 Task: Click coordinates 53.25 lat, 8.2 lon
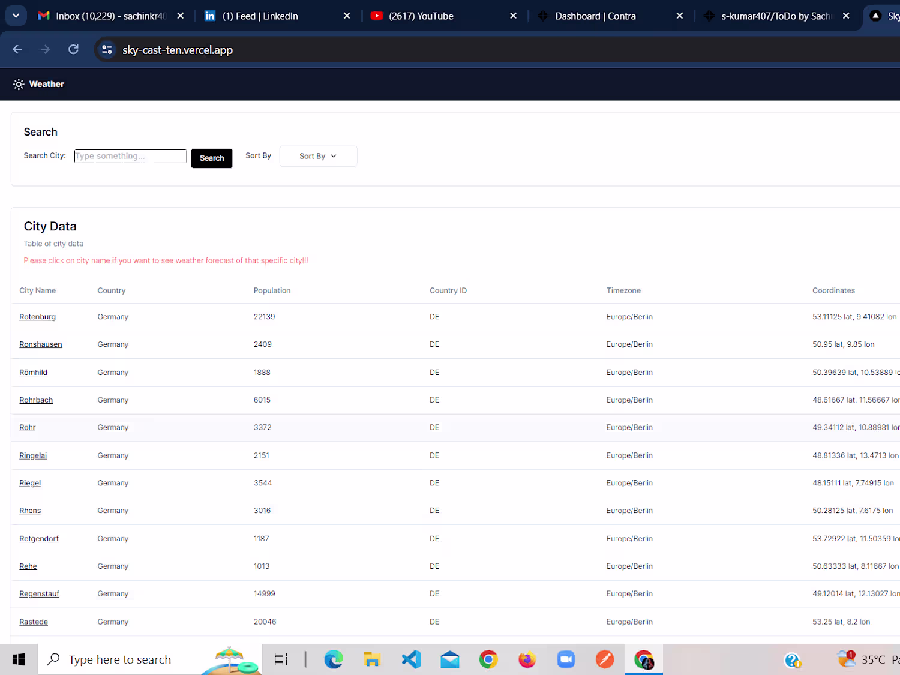coord(841,622)
